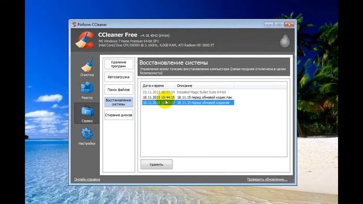This screenshot has height=204, width=363.
Task: Minimize the CCleaner window
Action: [269, 24]
